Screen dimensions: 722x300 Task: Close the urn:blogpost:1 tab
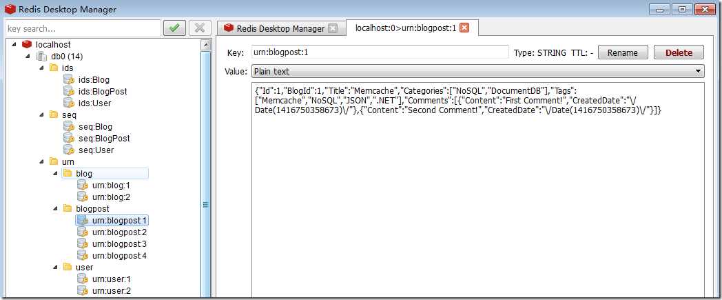click(464, 28)
